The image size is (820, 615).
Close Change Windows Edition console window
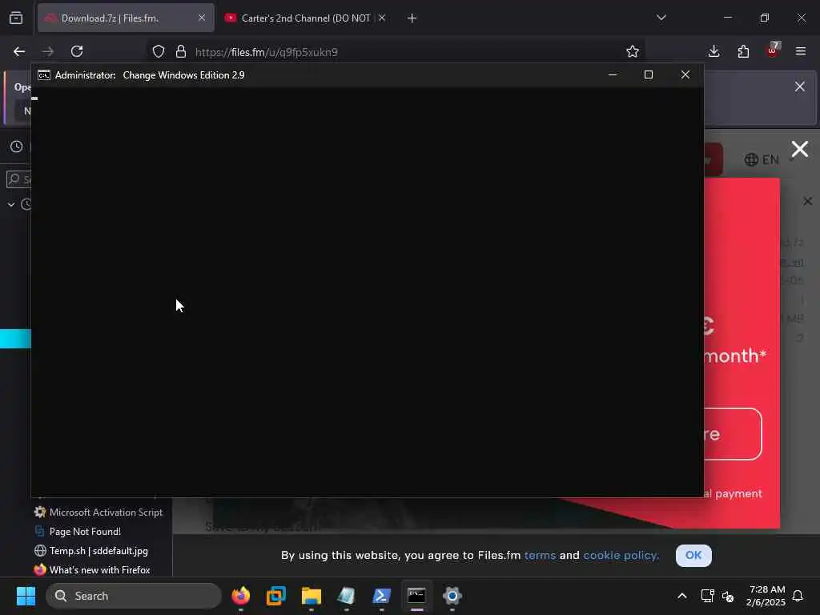[685, 74]
